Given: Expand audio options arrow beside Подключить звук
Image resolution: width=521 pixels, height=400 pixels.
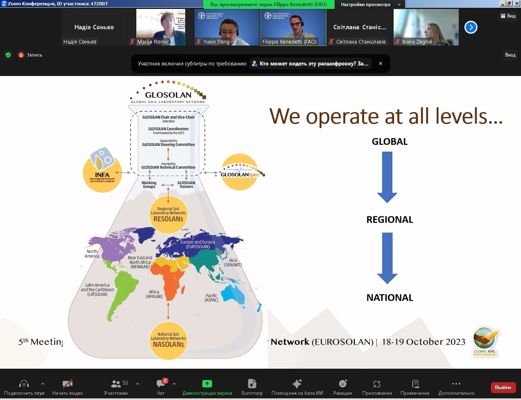Looking at the screenshot, I should click(x=43, y=384).
